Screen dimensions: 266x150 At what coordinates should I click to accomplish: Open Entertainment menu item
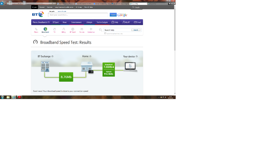pos(76,22)
